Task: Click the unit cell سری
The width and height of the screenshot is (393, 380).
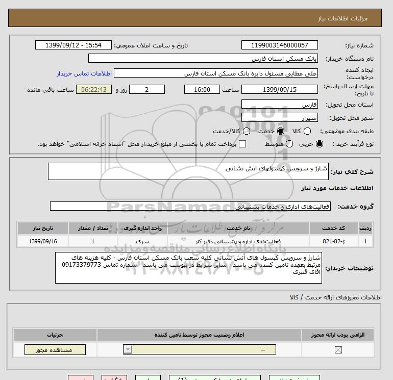Action: pyautogui.click(x=142, y=241)
